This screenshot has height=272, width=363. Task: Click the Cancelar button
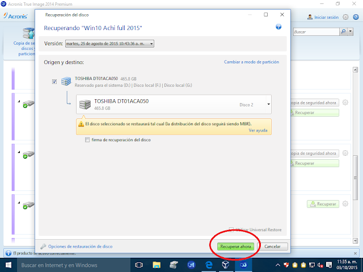[x=272, y=246]
